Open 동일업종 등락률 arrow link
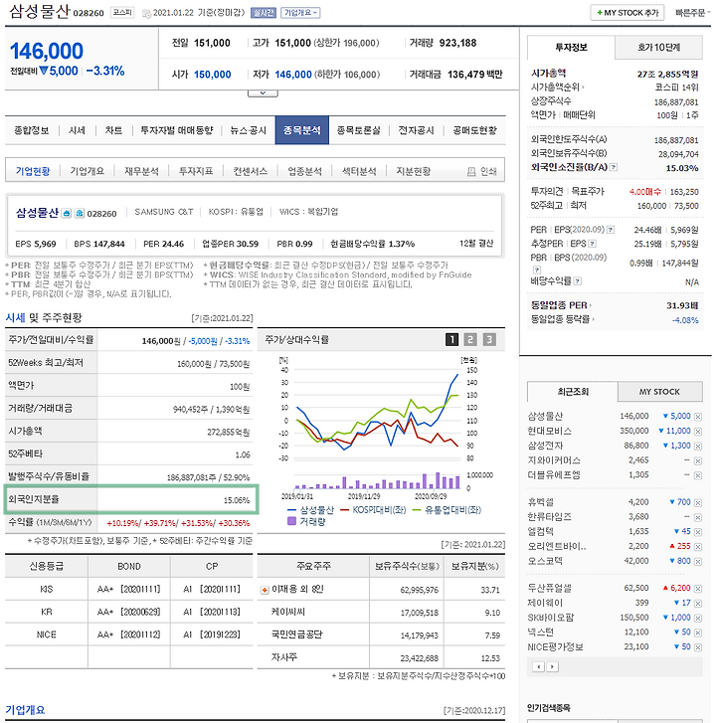The width and height of the screenshot is (716, 723). coord(563,319)
